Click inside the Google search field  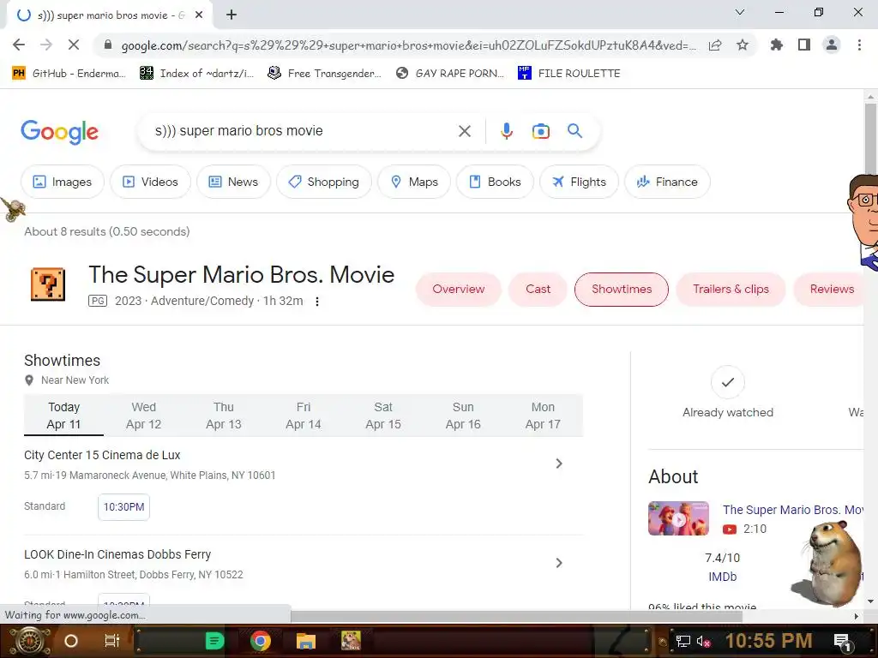tap(303, 131)
